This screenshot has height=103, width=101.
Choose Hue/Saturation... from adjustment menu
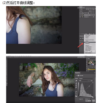pos(89,47)
